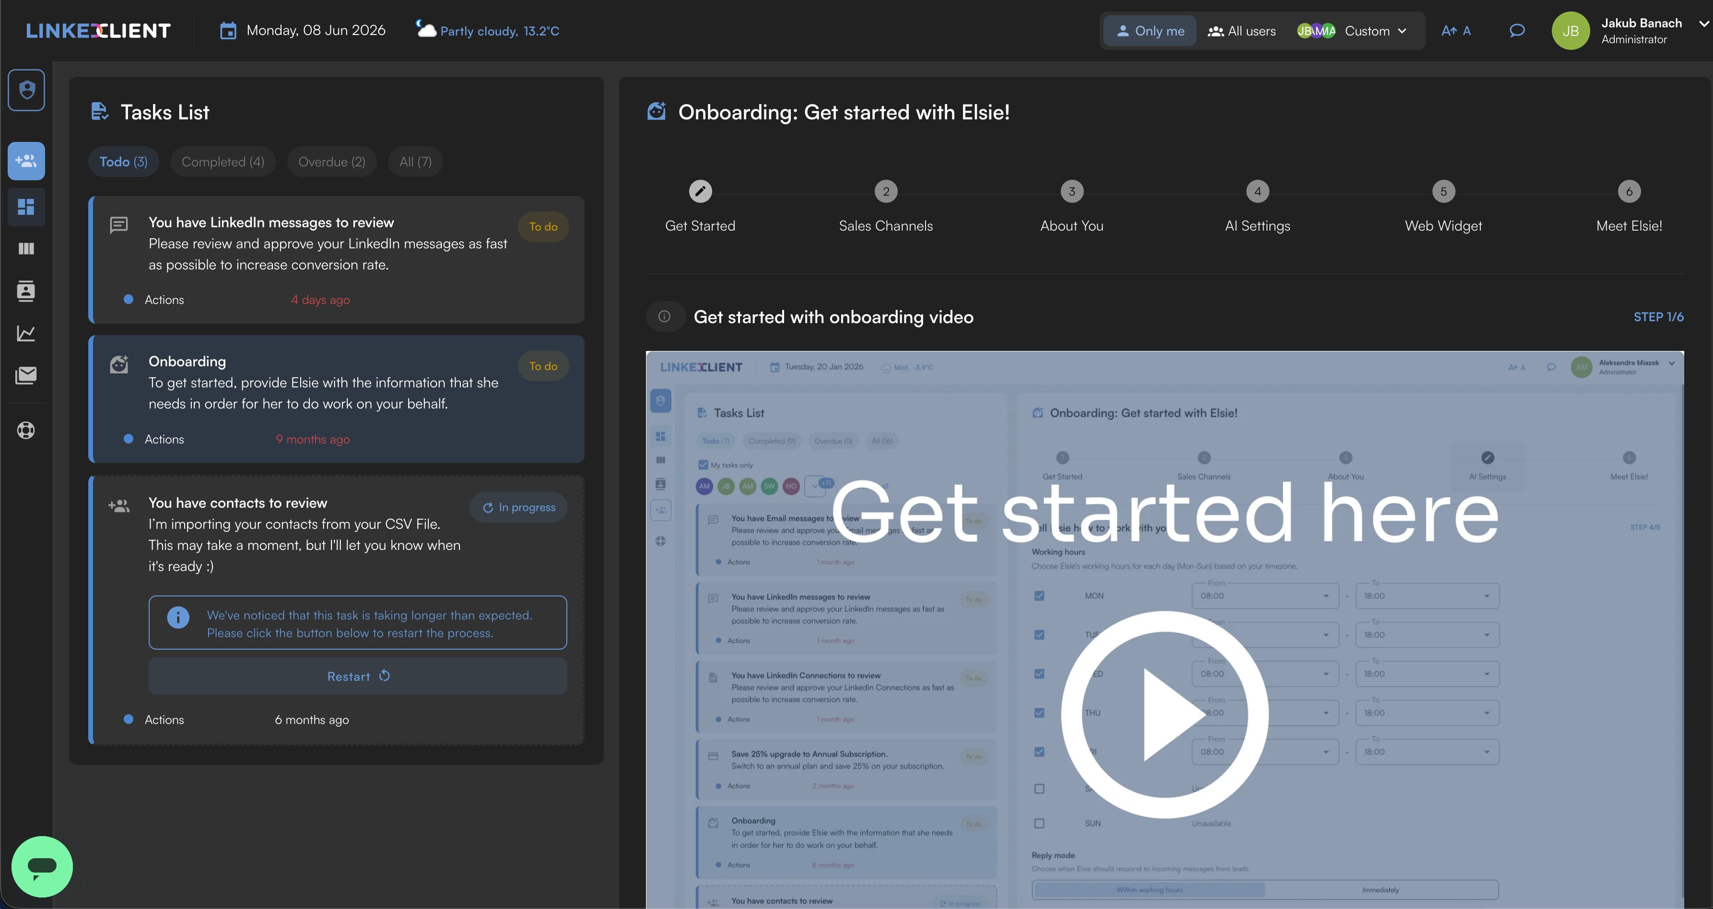Click the info icon beside onboarding video heading
This screenshot has width=1713, height=909.
(664, 316)
